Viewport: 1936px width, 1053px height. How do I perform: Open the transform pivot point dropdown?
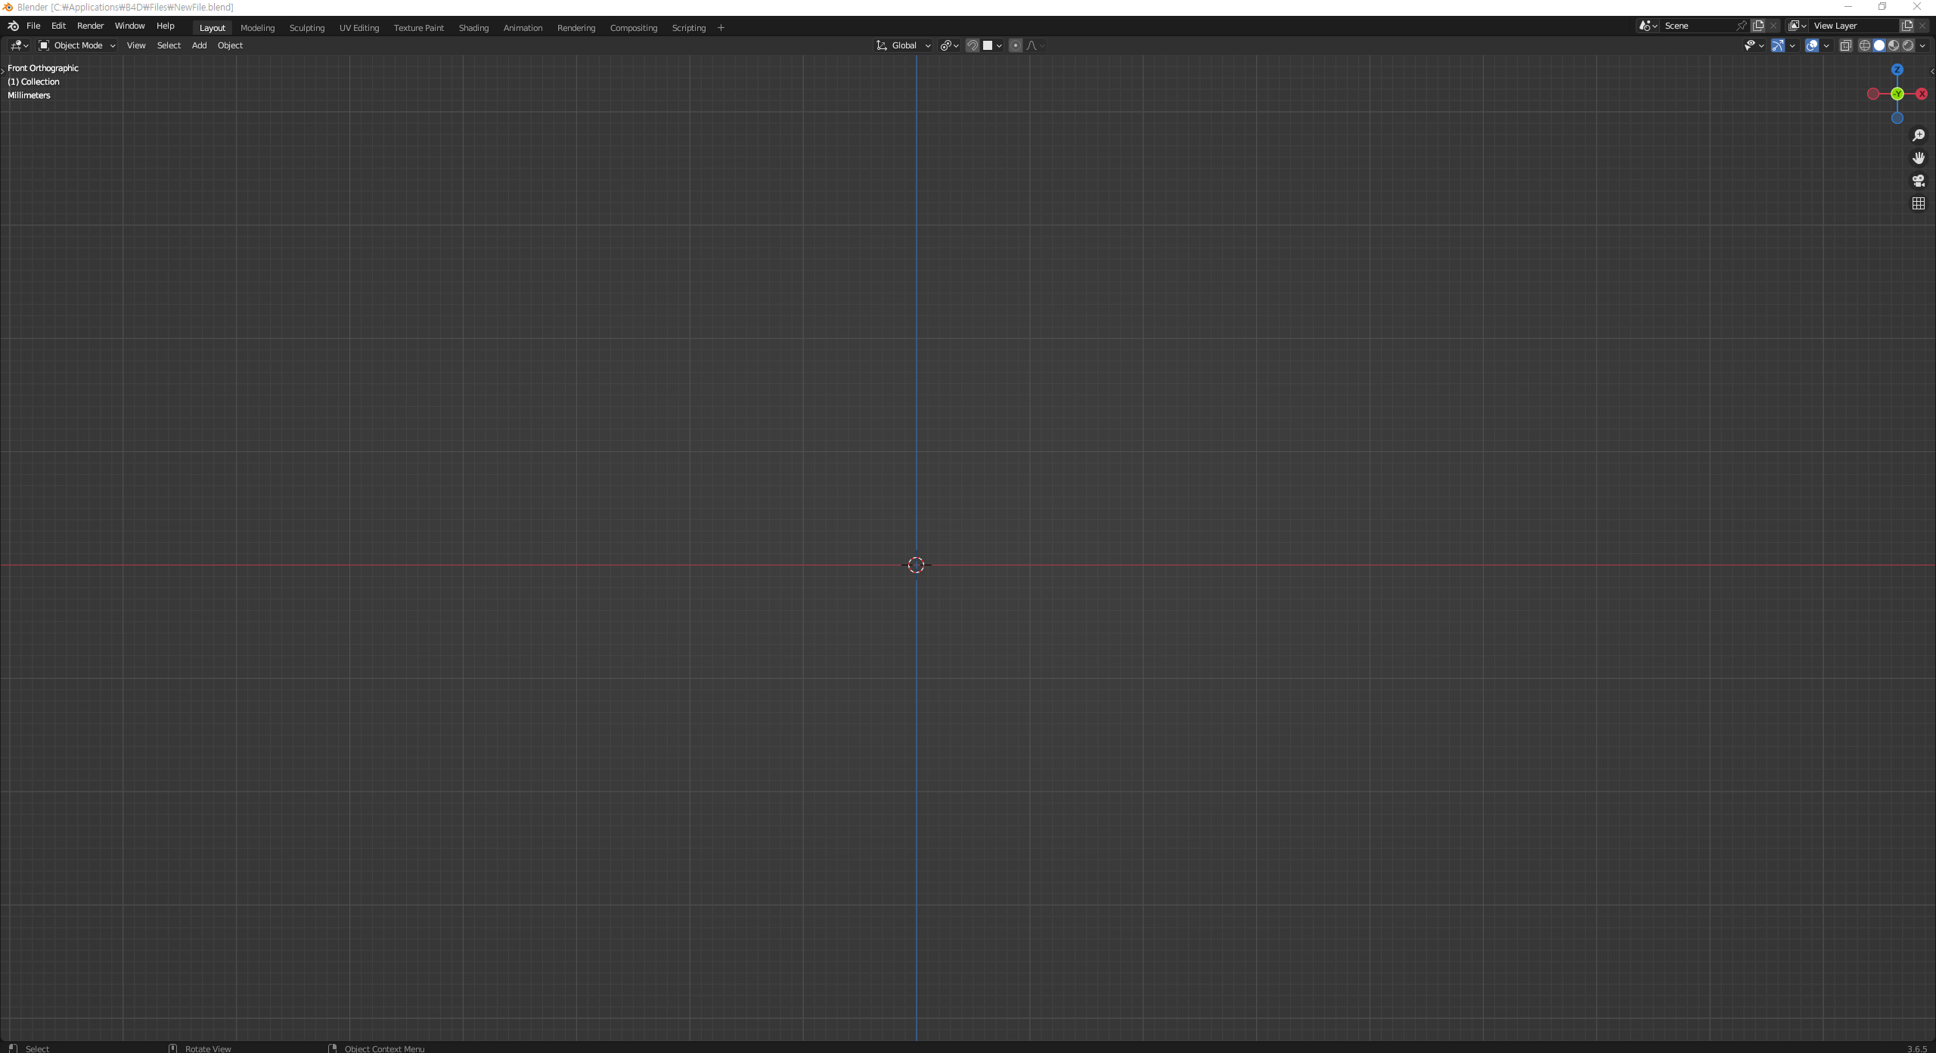coord(949,45)
